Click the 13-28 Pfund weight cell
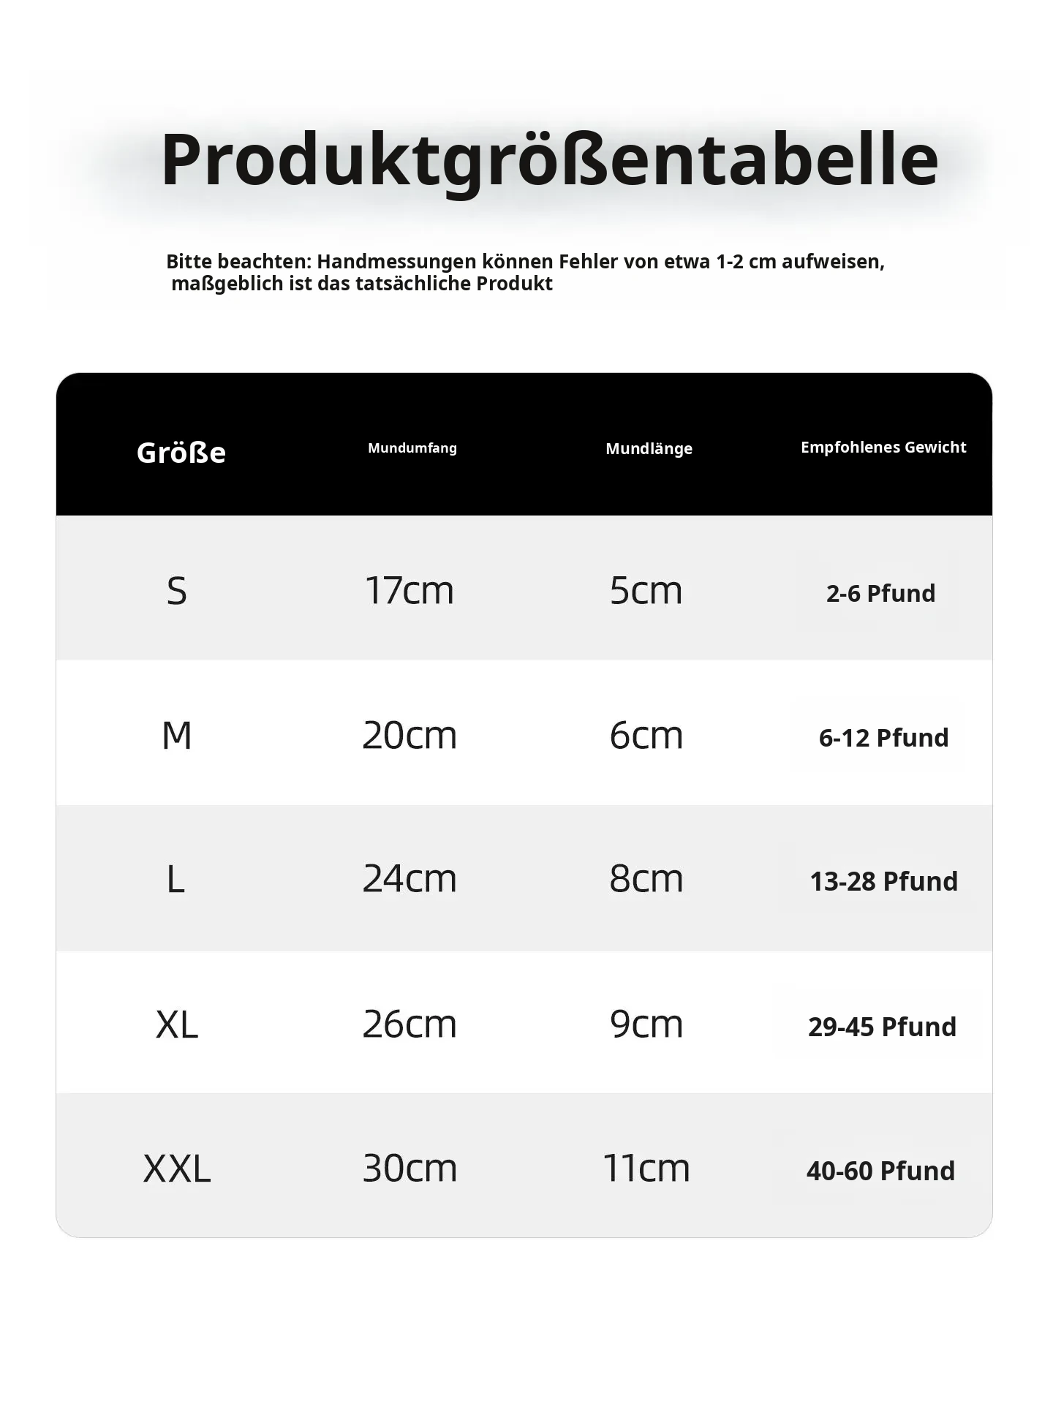 click(x=883, y=881)
